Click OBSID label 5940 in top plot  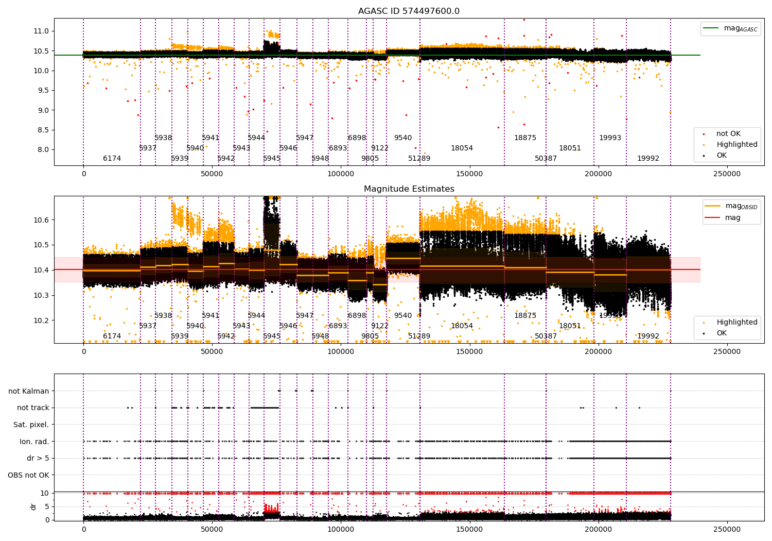[x=195, y=148]
